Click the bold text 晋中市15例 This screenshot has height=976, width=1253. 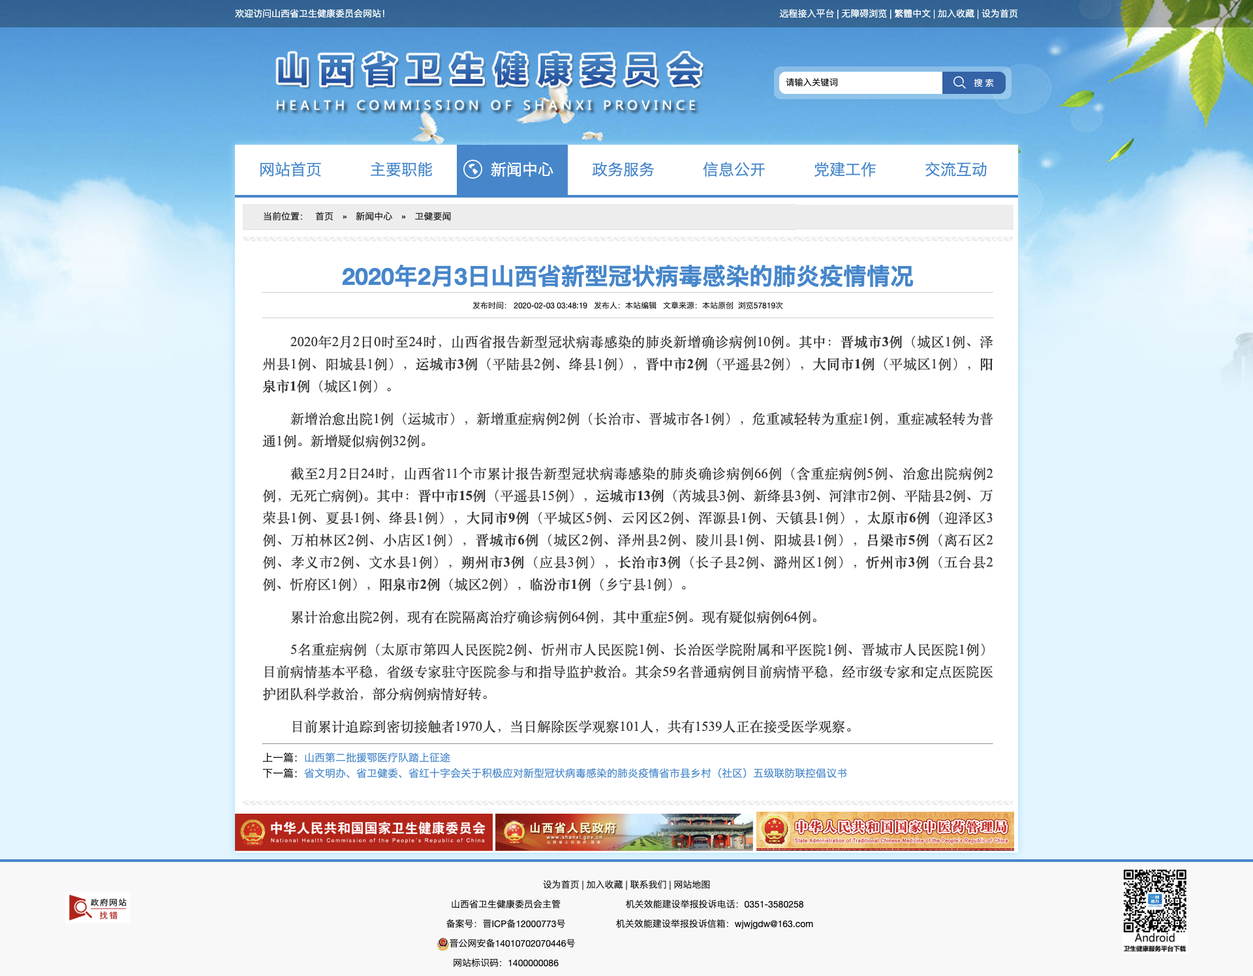pos(452,496)
